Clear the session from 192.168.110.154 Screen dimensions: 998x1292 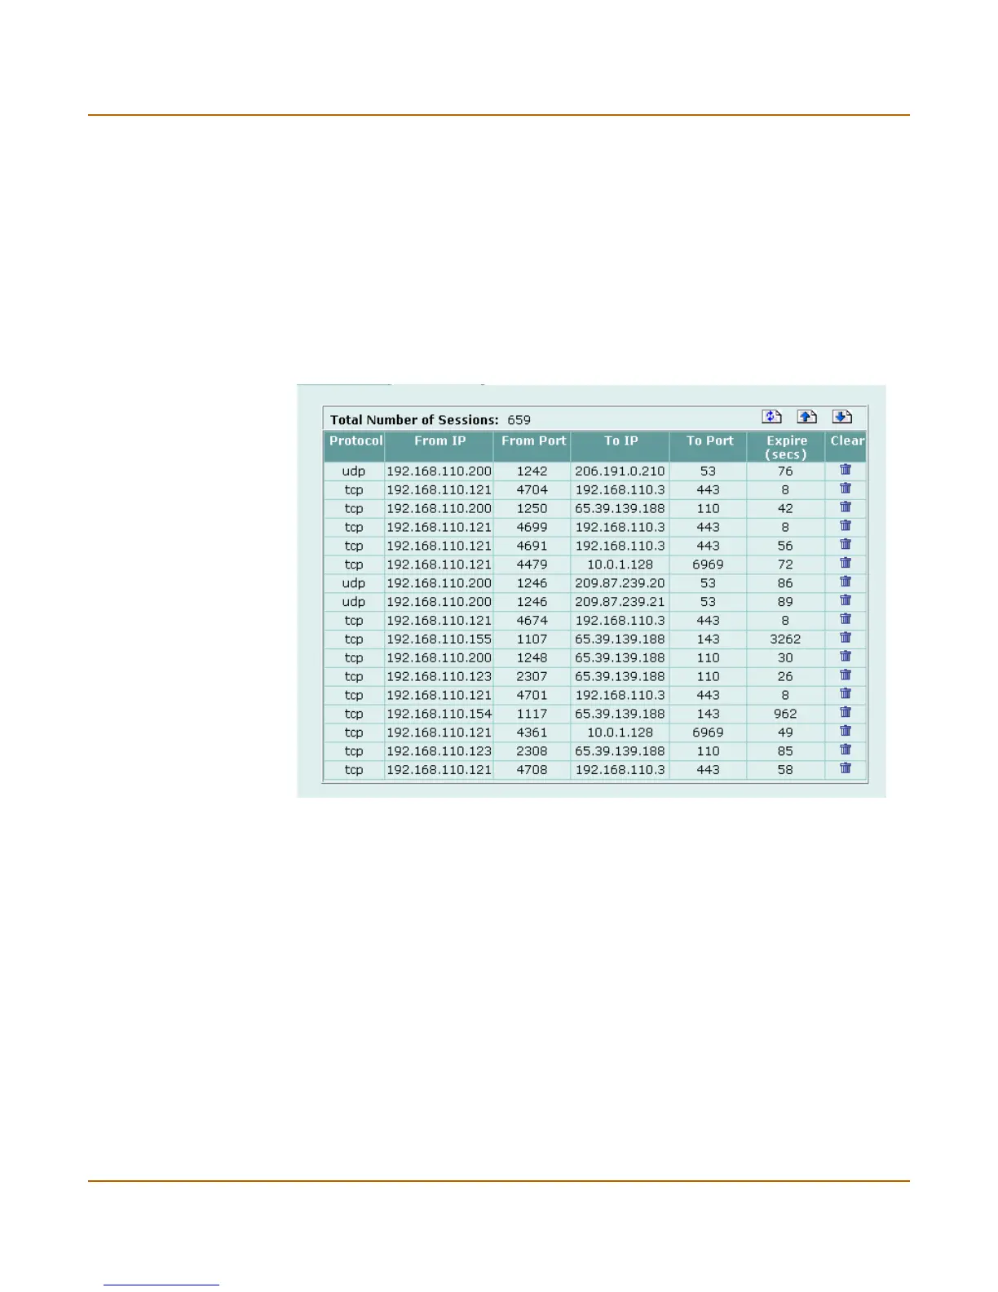point(846,714)
